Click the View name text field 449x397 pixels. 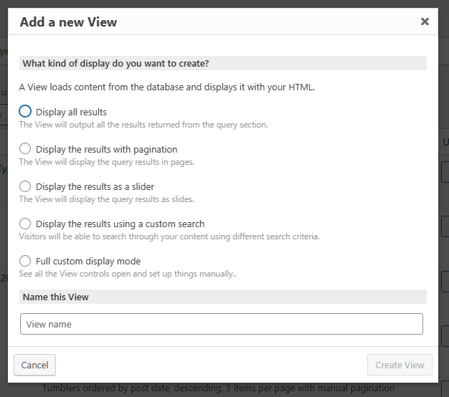coord(221,324)
